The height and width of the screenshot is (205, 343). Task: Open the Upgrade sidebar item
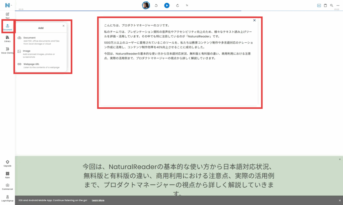click(7, 164)
